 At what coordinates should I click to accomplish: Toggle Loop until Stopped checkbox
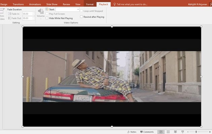(x=81, y=11)
